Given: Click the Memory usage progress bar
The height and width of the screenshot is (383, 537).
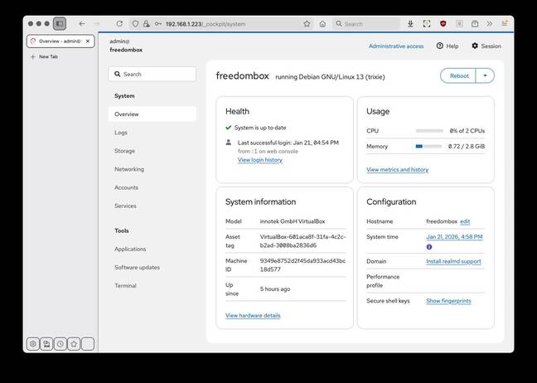Looking at the screenshot, I should click(x=428, y=146).
